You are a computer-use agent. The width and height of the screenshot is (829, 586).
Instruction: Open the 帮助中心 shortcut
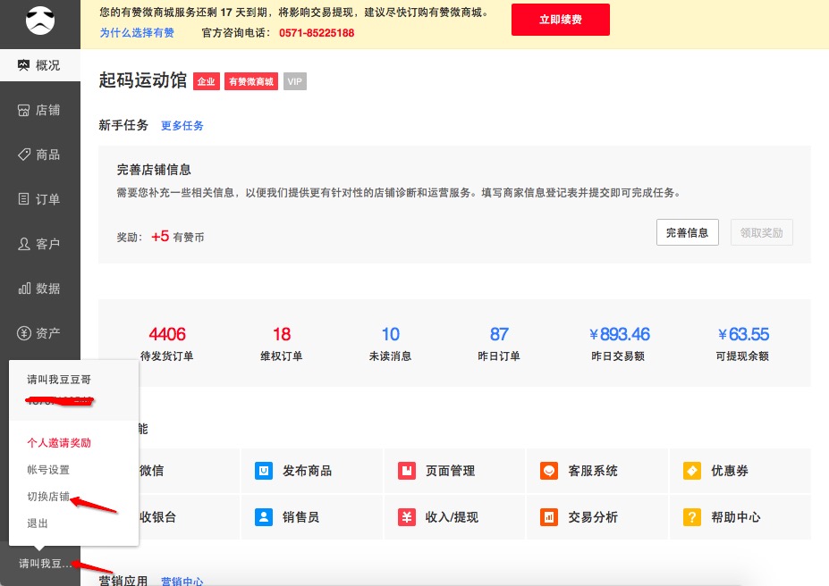tap(740, 517)
